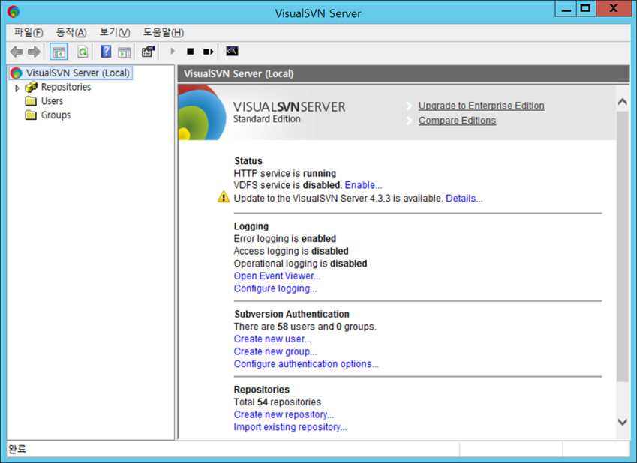Close the VisualSVN Server window

coord(614,9)
